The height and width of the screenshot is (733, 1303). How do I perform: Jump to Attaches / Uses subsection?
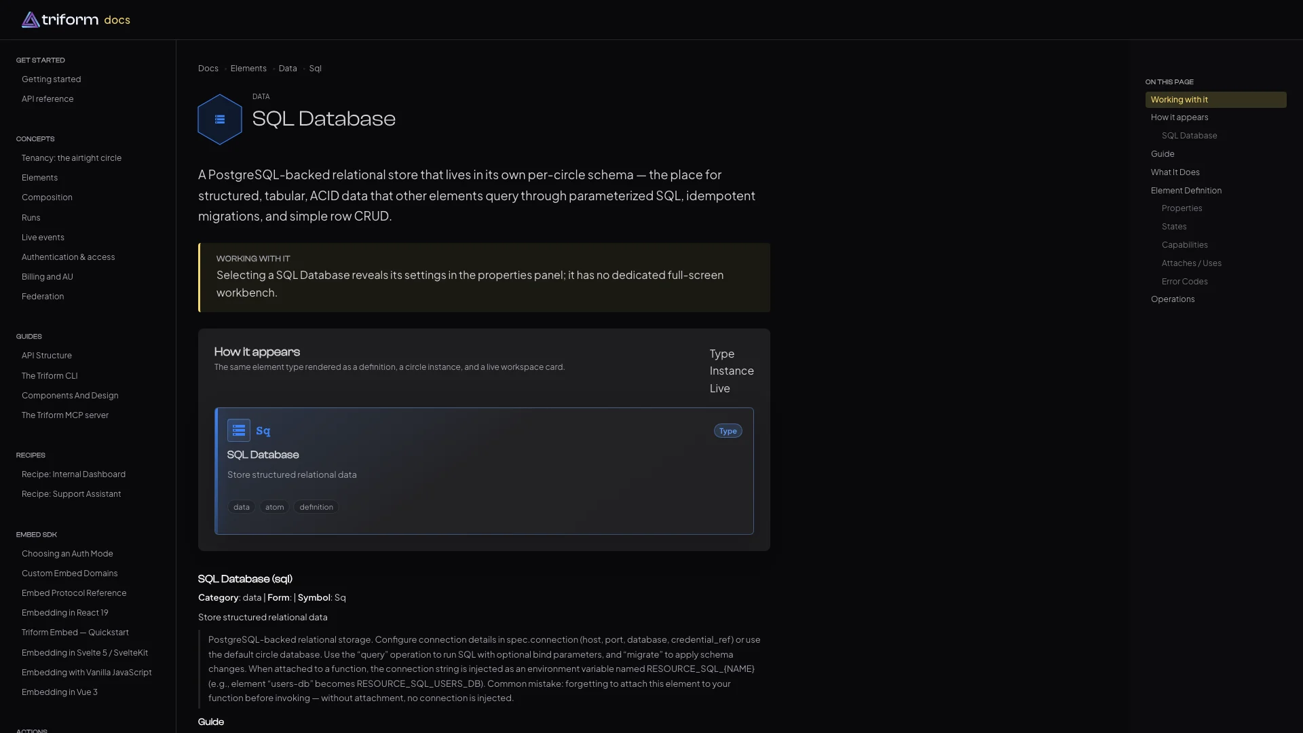click(1191, 263)
